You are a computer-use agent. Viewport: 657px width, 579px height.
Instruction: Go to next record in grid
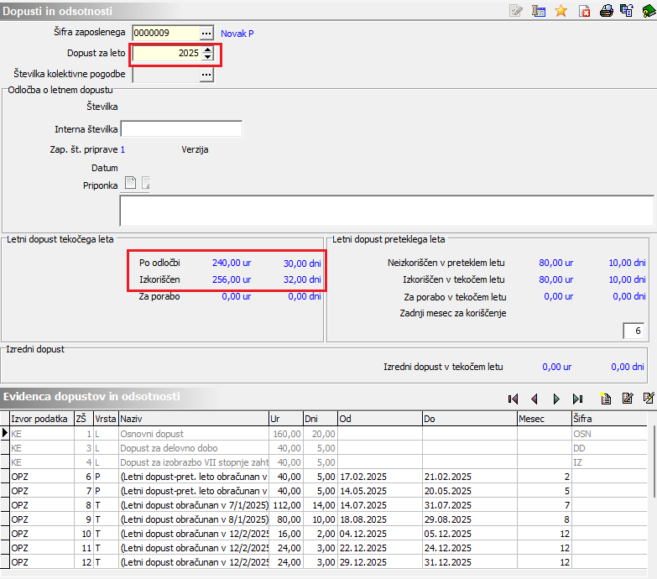click(x=555, y=399)
